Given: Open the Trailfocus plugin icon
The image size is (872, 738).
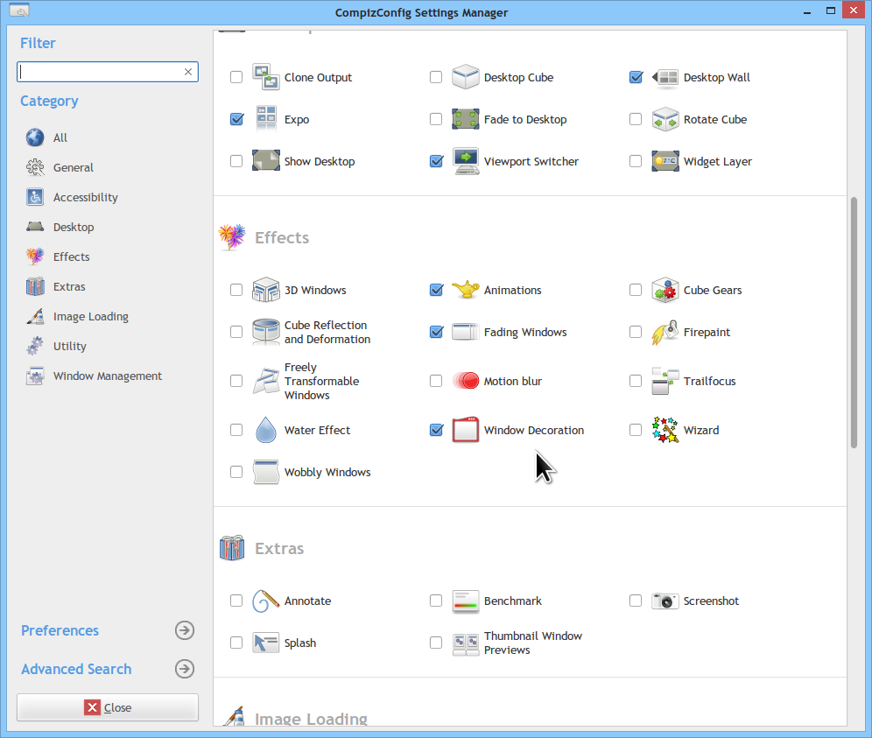Looking at the screenshot, I should [665, 381].
